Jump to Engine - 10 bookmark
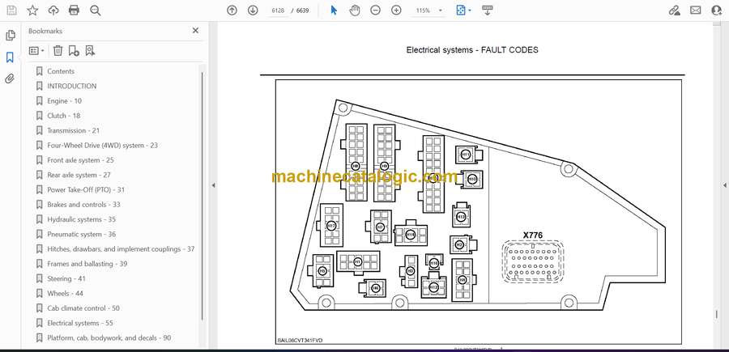 tap(64, 101)
